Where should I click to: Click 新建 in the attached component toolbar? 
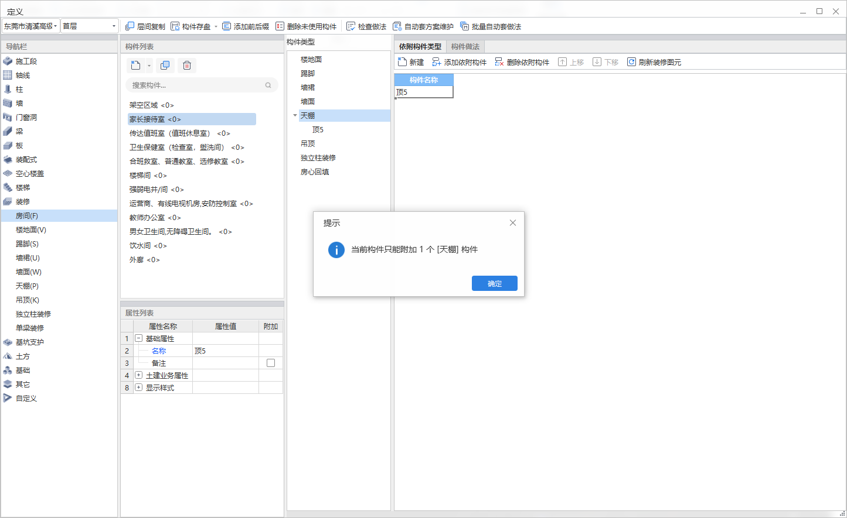coord(411,62)
